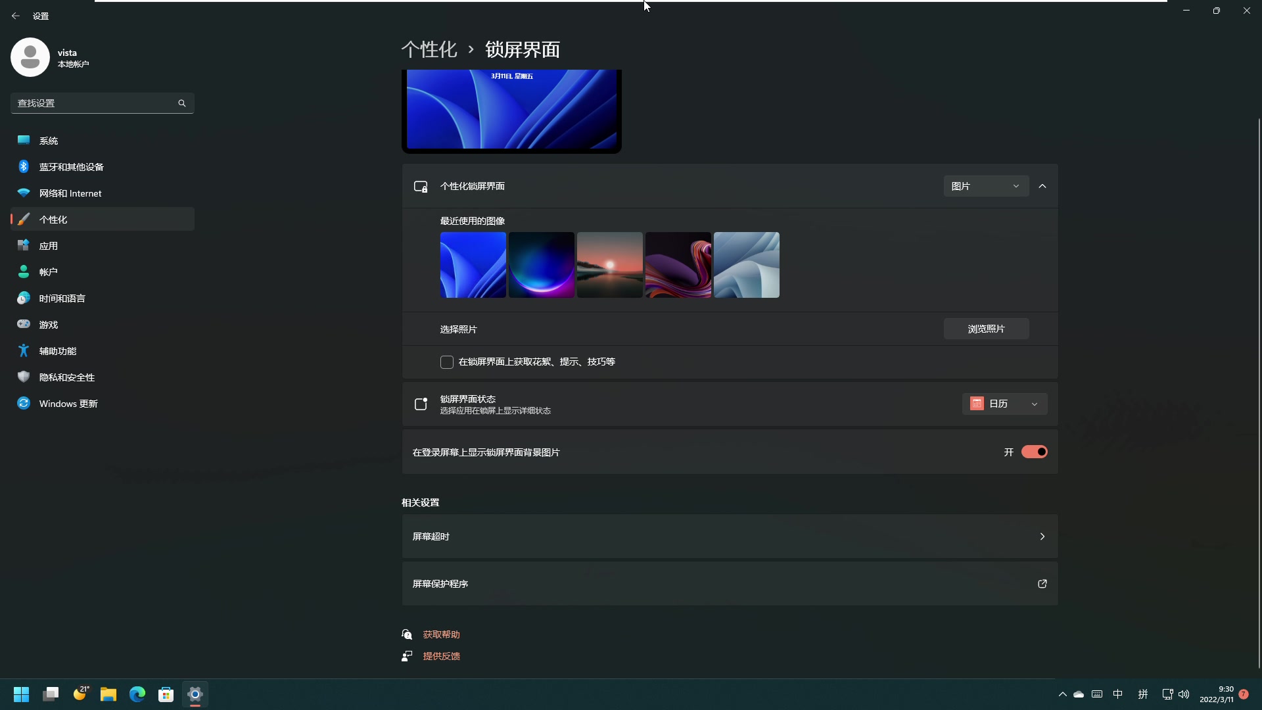Open 帐户 settings category
Screen dimensions: 1262x710
pos(103,272)
